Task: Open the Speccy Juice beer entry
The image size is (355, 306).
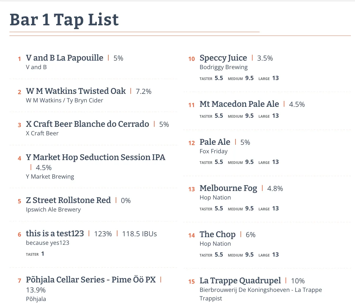Action: (x=223, y=58)
